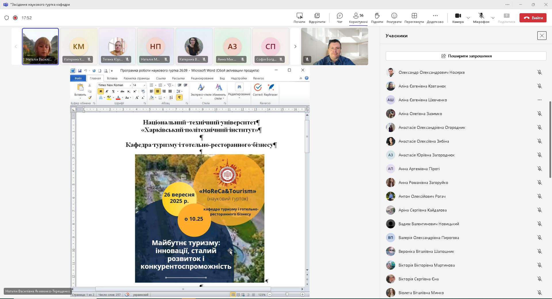Save the document in Word quick access toolbar
552x299 pixels.
click(x=80, y=71)
